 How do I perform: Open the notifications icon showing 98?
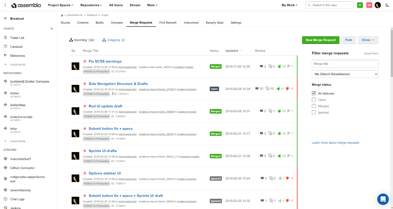[369, 5]
